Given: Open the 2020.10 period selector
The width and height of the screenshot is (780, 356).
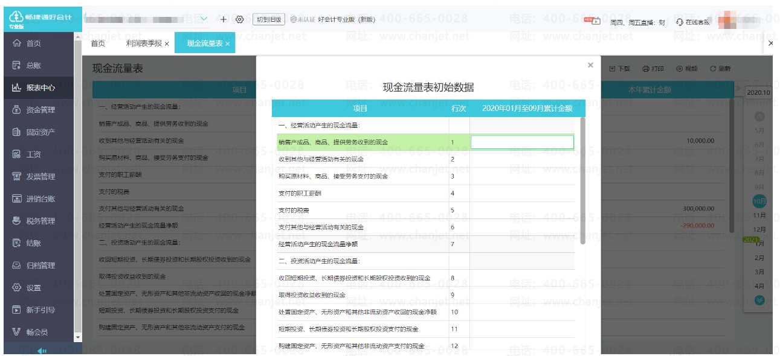Looking at the screenshot, I should [x=759, y=92].
